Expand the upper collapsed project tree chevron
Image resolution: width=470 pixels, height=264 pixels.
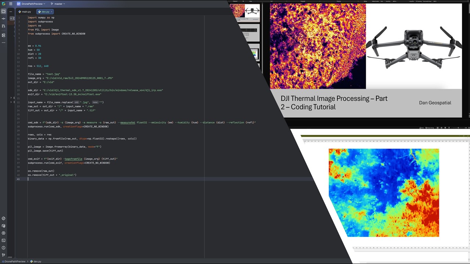point(11,98)
